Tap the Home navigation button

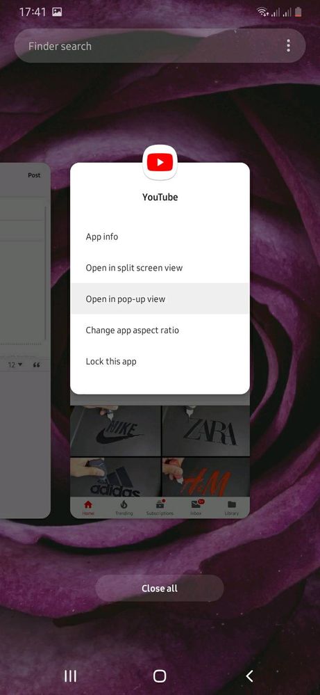160,676
